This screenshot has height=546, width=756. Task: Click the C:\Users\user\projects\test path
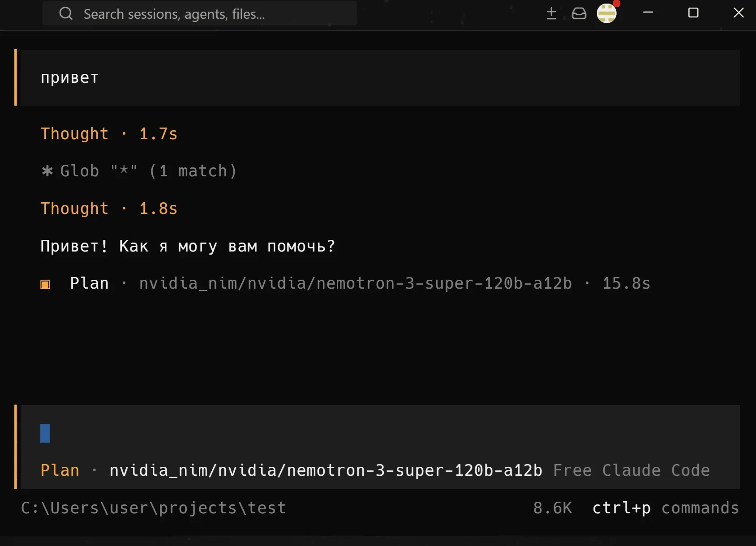[x=153, y=508]
